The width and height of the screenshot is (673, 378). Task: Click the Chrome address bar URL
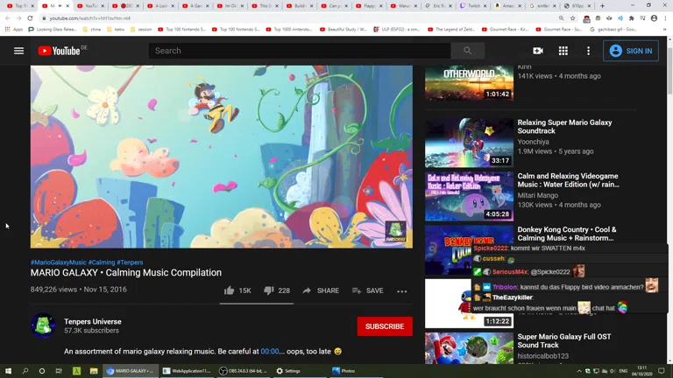pyautogui.click(x=89, y=18)
